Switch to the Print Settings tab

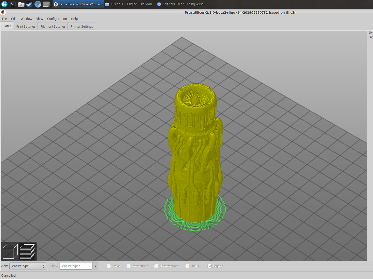pyautogui.click(x=26, y=26)
